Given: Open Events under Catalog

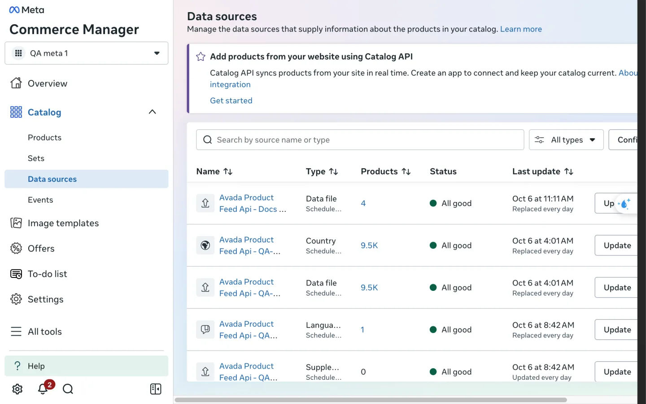Looking at the screenshot, I should 40,200.
